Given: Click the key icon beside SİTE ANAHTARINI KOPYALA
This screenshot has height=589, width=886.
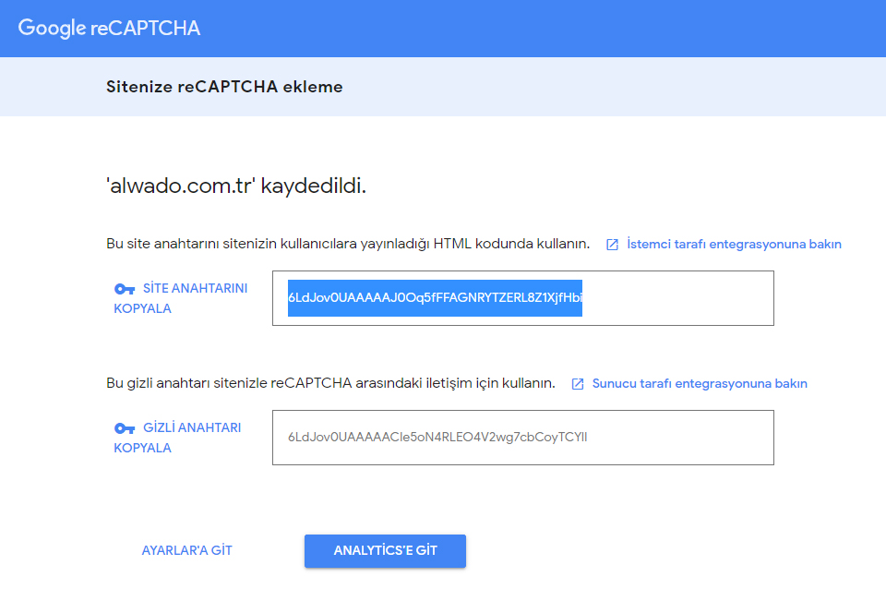Looking at the screenshot, I should [x=125, y=289].
